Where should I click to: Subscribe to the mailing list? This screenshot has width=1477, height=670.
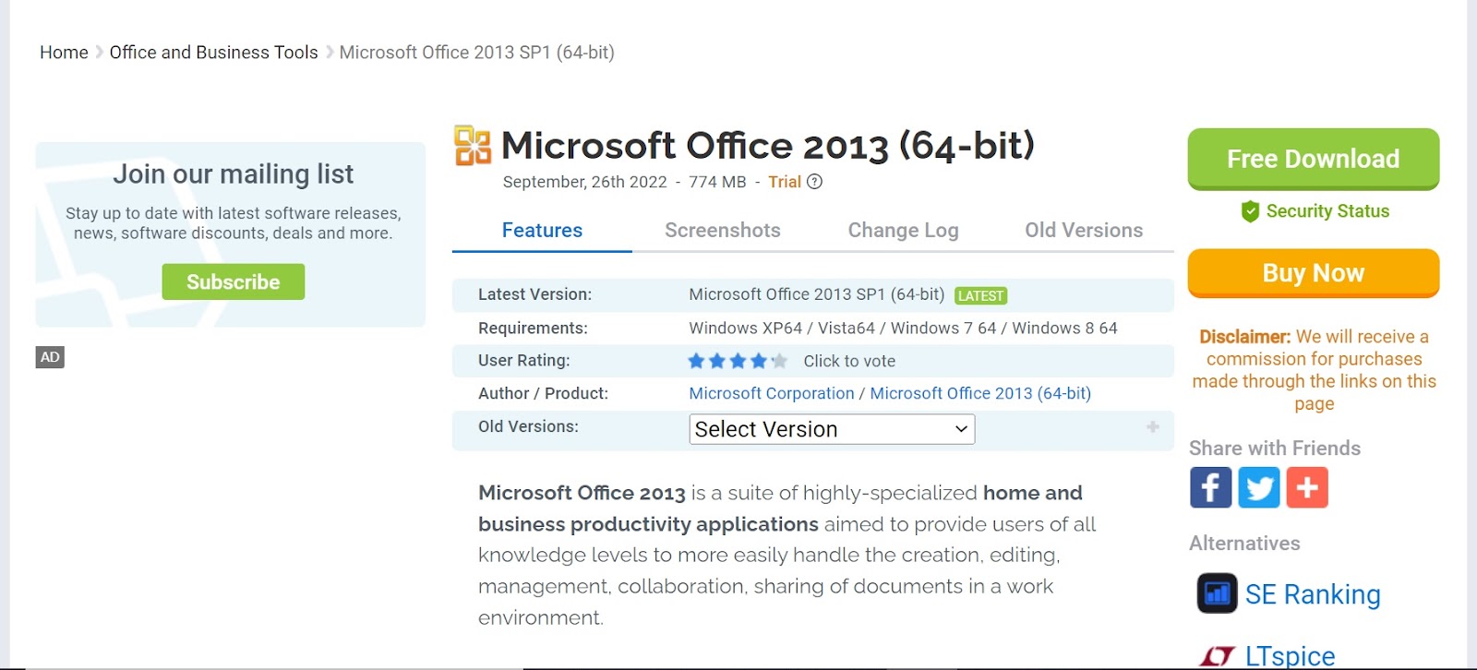(x=233, y=281)
